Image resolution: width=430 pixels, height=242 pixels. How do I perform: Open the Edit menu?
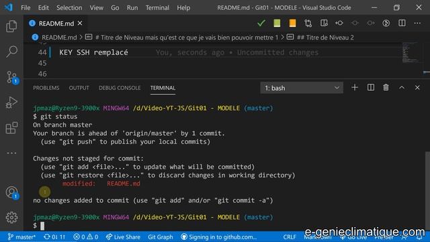pyautogui.click(x=43, y=7)
